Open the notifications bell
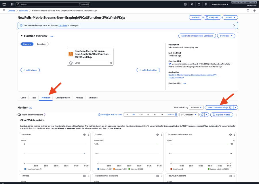 pos(192,5)
